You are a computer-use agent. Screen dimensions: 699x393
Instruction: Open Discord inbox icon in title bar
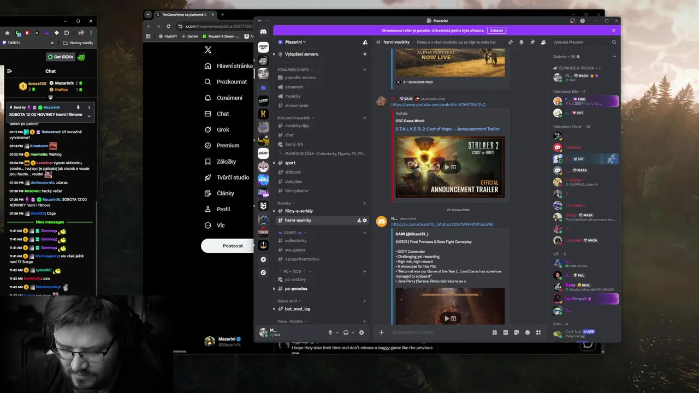[572, 21]
